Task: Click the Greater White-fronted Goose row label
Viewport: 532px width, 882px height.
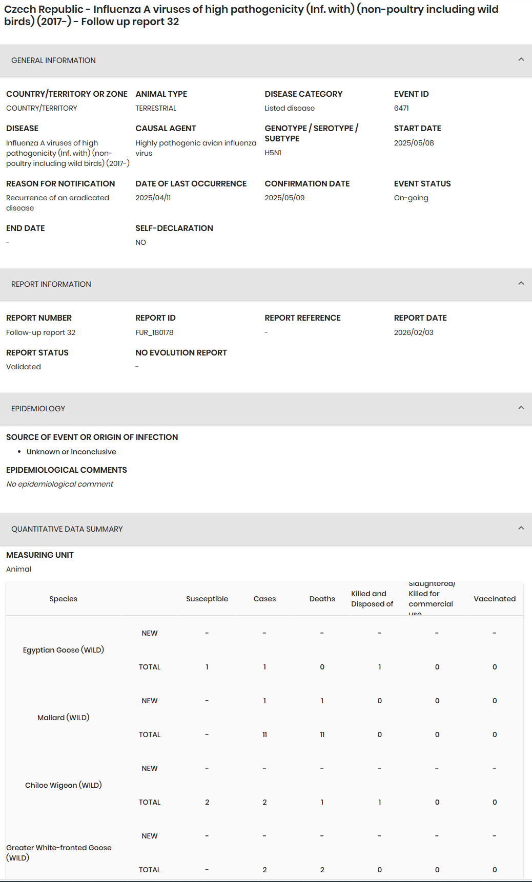Action: [58, 853]
